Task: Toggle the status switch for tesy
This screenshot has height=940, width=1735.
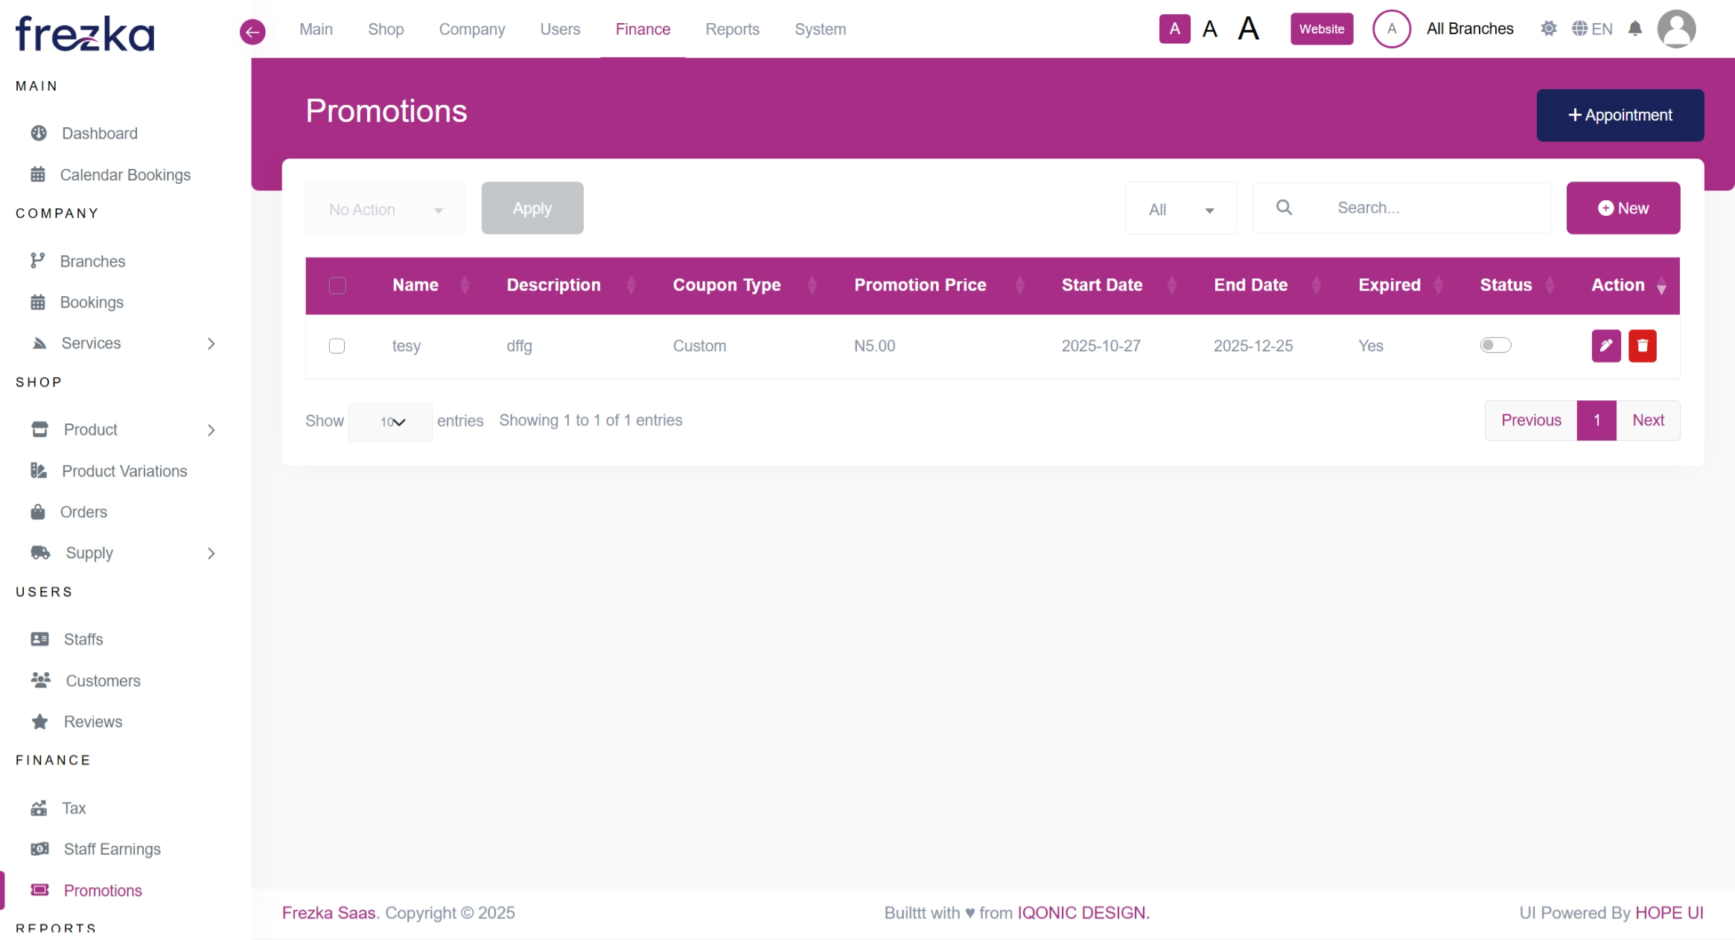Action: (1494, 345)
